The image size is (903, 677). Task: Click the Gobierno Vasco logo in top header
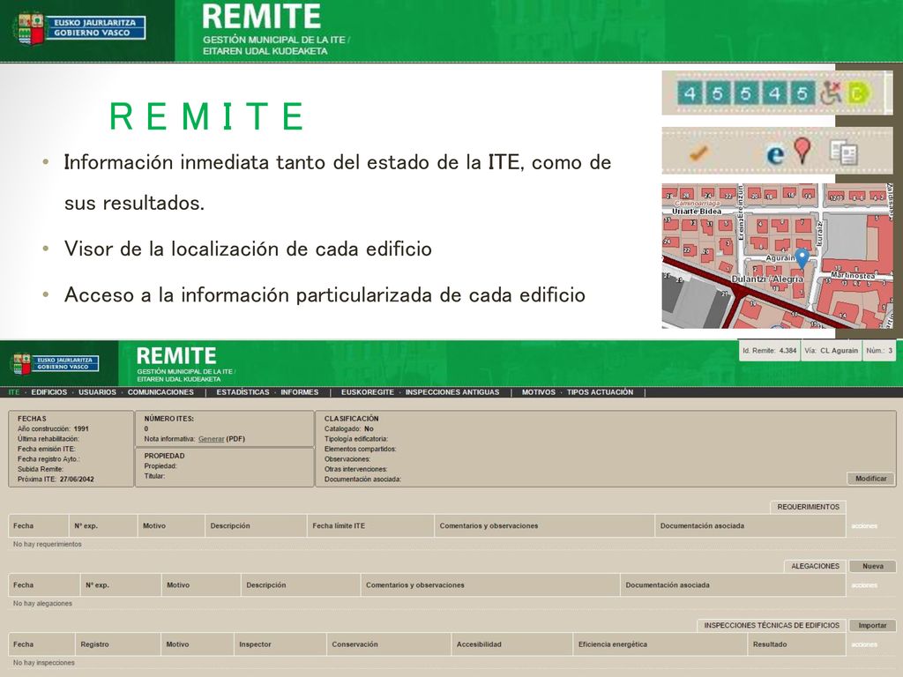(x=79, y=28)
